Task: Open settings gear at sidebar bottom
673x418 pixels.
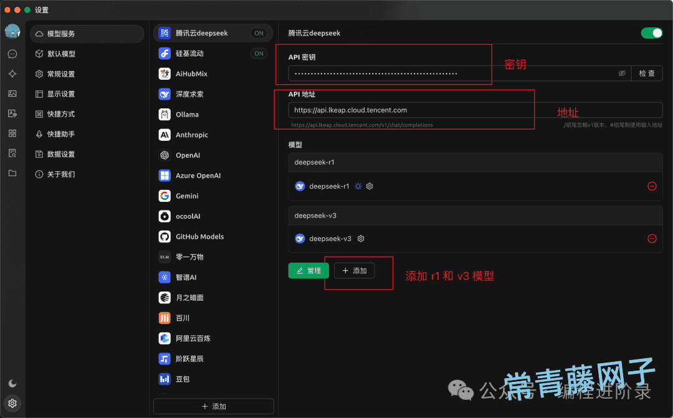Action: (12, 404)
